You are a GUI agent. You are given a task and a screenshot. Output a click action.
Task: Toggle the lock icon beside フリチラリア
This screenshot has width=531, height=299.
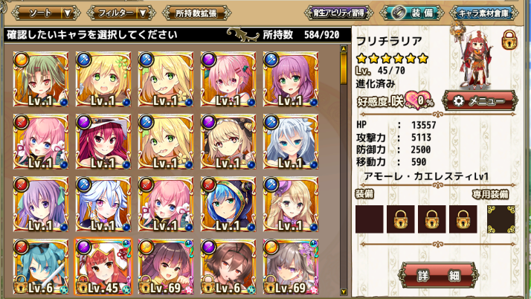509,39
